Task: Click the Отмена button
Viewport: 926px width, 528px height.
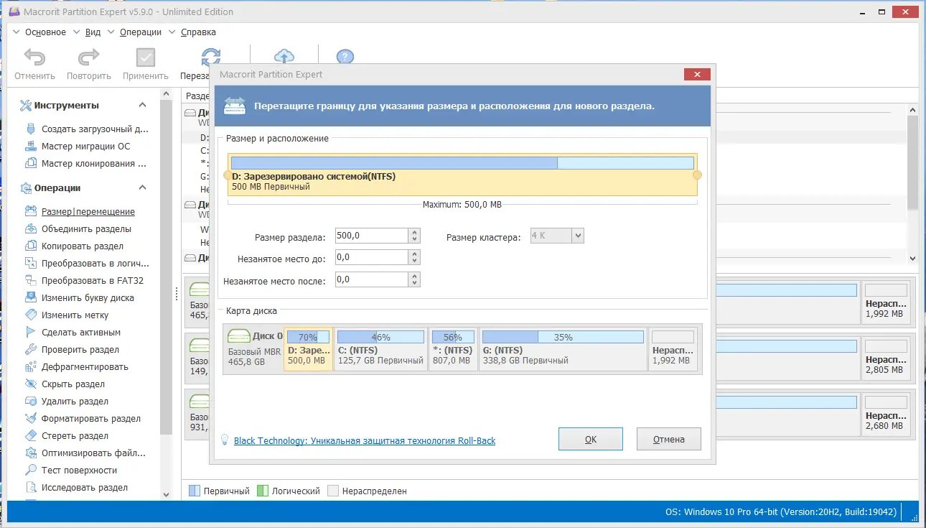Action: [x=669, y=440]
